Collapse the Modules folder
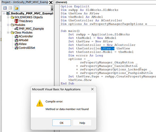This screenshot has height=132, width=156. tap(8, 25)
